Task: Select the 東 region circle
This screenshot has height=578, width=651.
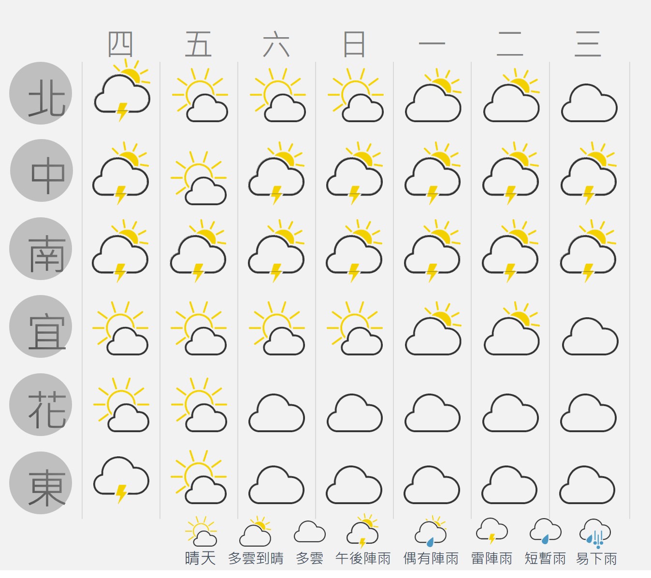Action: pyautogui.click(x=41, y=483)
